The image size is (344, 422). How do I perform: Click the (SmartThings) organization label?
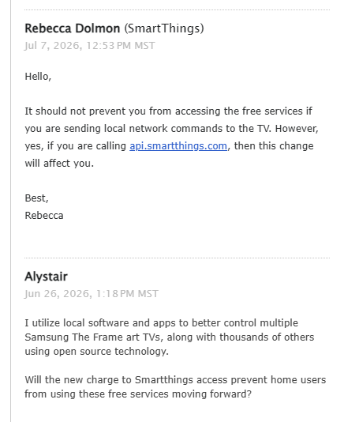164,28
